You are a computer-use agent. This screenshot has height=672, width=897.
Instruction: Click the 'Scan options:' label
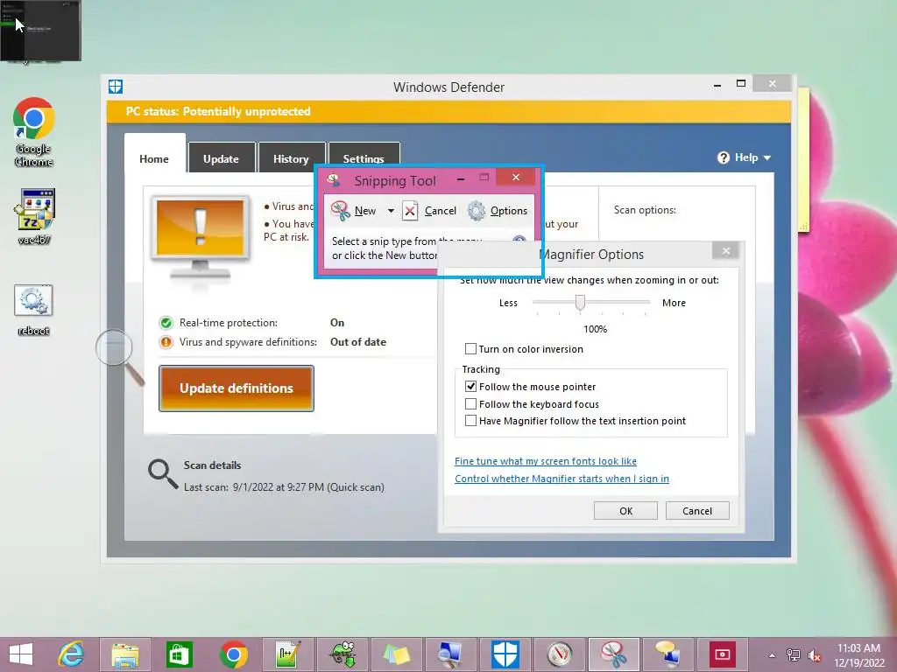(x=645, y=210)
